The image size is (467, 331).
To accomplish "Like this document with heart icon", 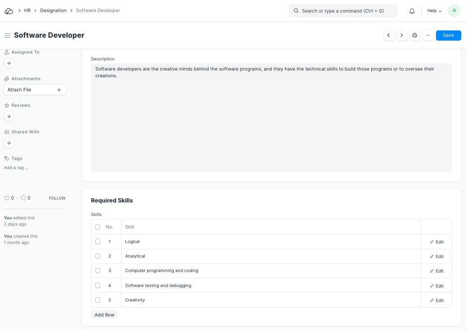I will [x=7, y=198].
